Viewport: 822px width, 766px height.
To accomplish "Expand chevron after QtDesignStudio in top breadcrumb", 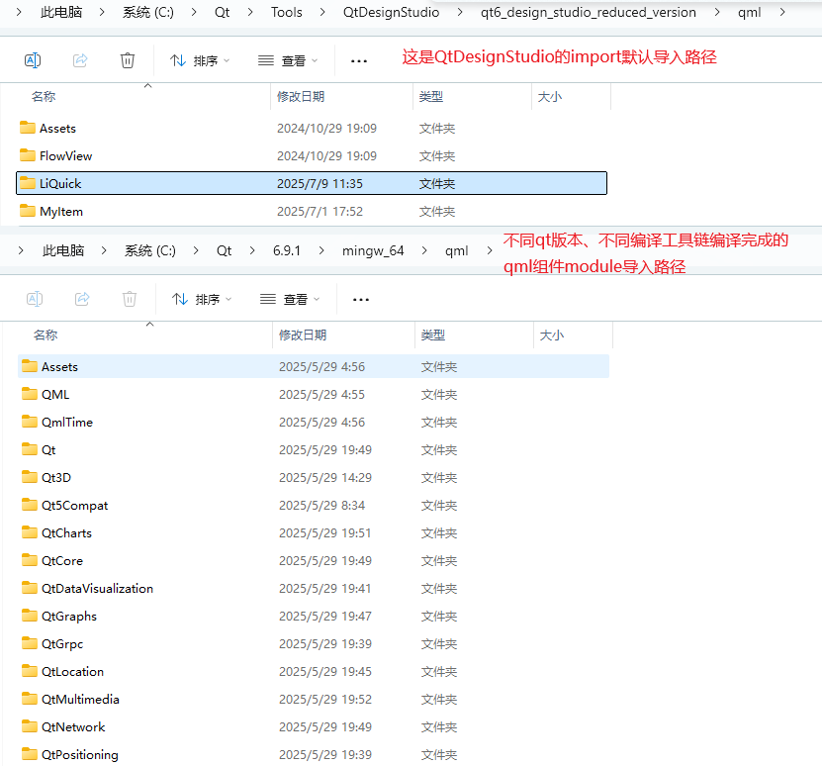I will click(x=460, y=12).
